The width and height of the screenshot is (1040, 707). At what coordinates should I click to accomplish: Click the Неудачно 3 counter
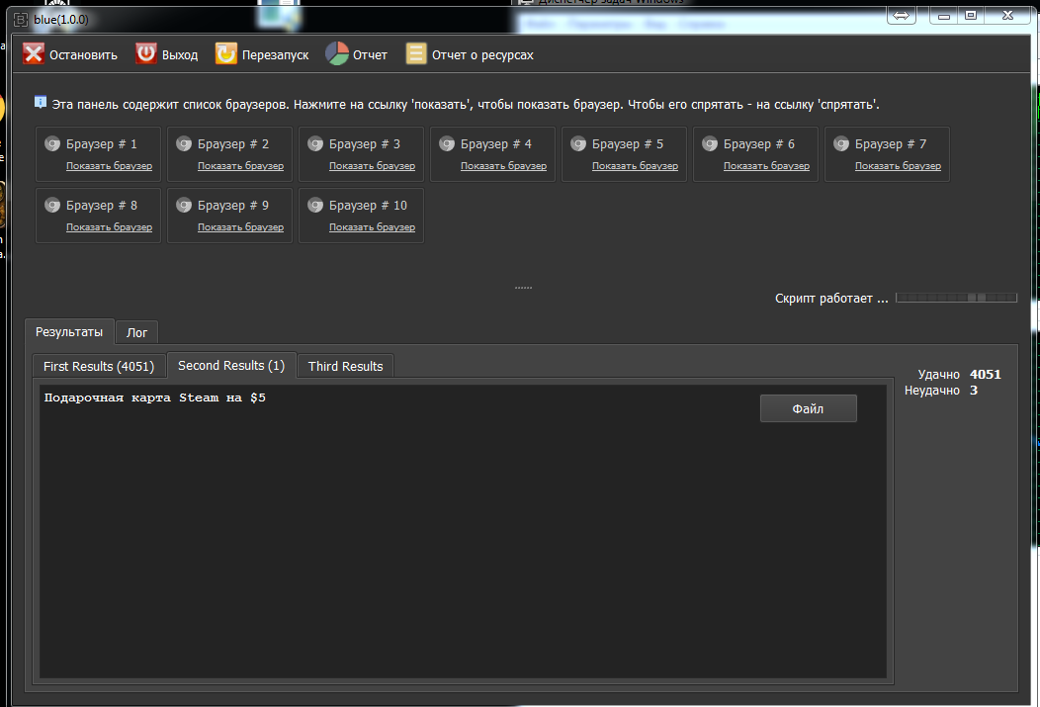940,390
